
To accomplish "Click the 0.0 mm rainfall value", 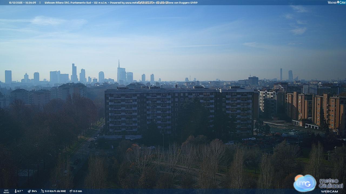I will tap(78, 191).
